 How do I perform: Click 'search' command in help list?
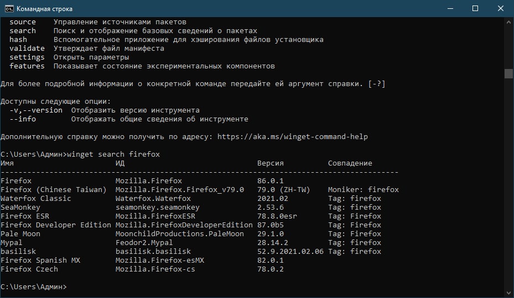pyautogui.click(x=23, y=31)
